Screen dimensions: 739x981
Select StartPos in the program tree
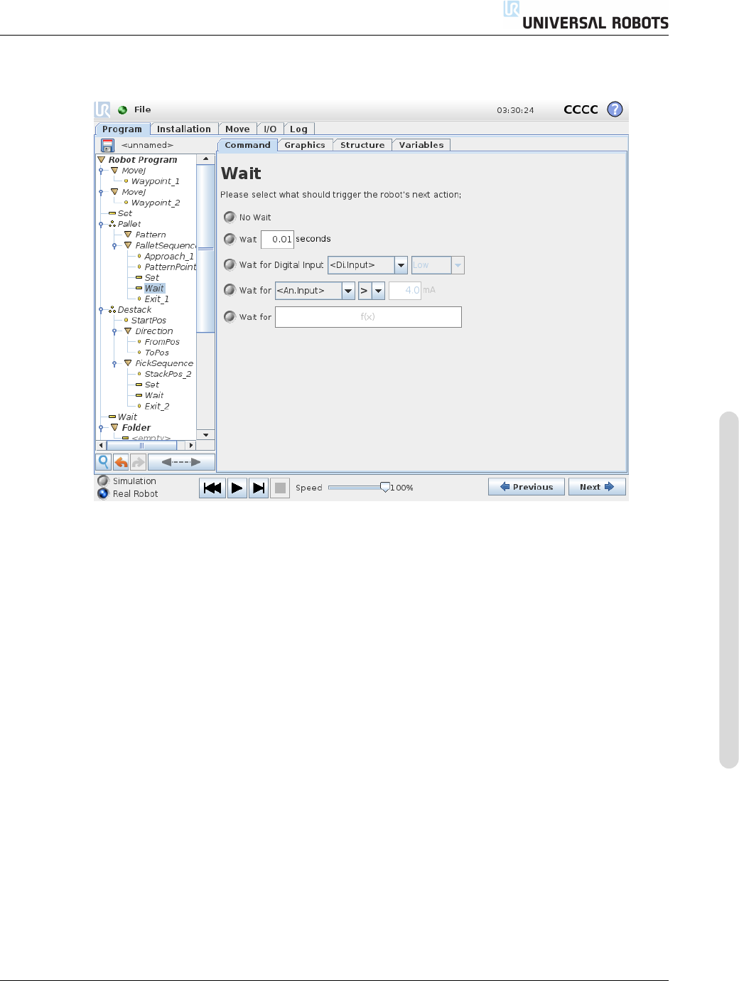pyautogui.click(x=149, y=321)
